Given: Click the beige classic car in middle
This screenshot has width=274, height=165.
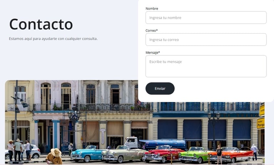Looking at the screenshot, I should coord(123,154).
